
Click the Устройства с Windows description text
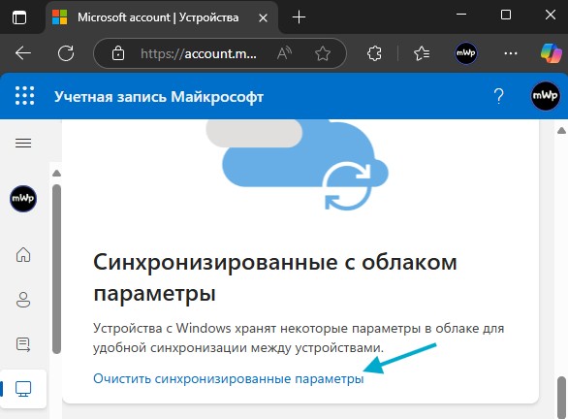[x=299, y=338]
